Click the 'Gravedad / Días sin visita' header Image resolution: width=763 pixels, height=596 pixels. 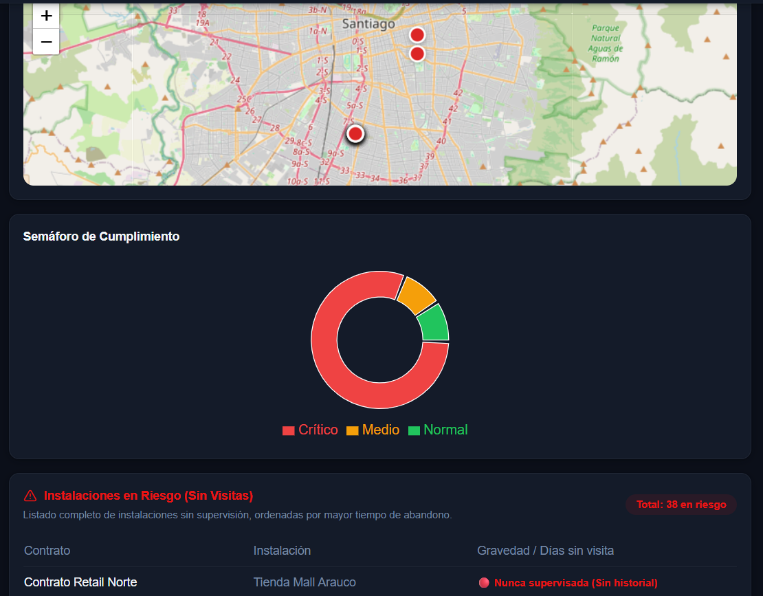[x=545, y=550]
